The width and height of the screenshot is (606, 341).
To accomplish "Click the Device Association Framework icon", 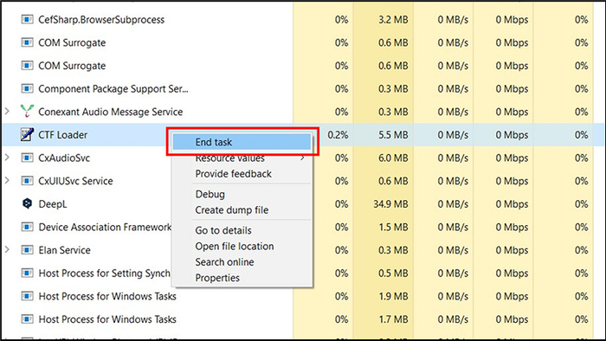I will 27,227.
